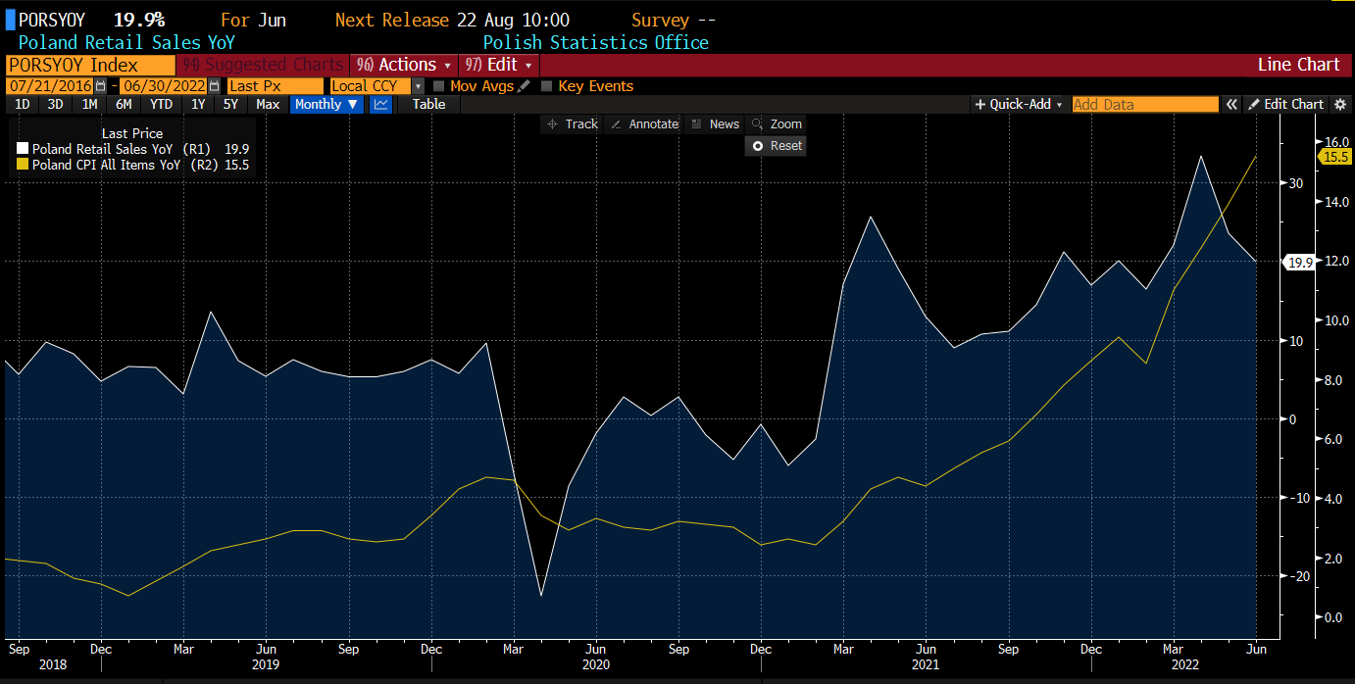Viewport: 1355px width, 684px height.
Task: Click the yellow Poland CPI legend swatch
Action: click(x=23, y=165)
